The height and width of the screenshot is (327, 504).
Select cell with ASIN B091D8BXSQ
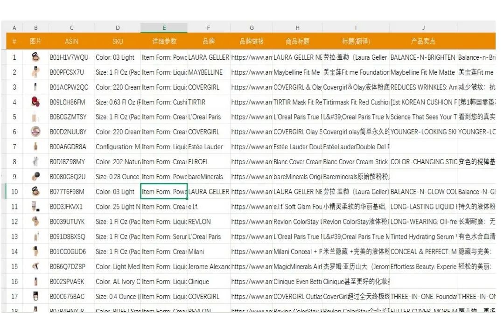pyautogui.click(x=72, y=237)
